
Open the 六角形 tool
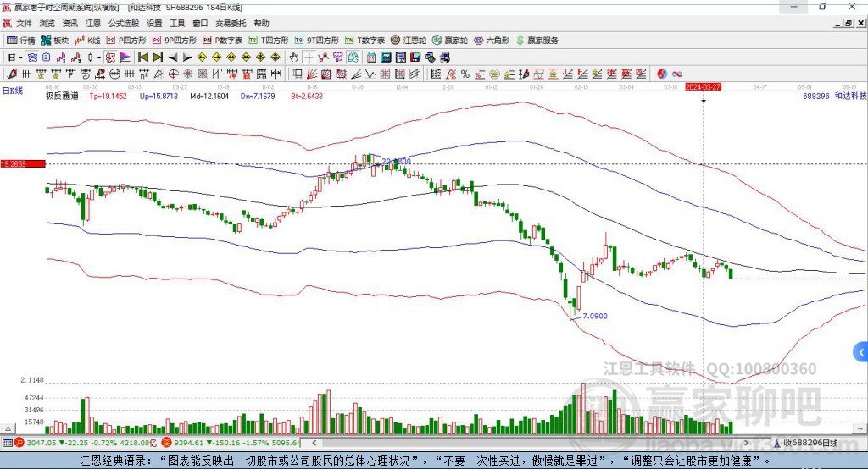(x=492, y=41)
